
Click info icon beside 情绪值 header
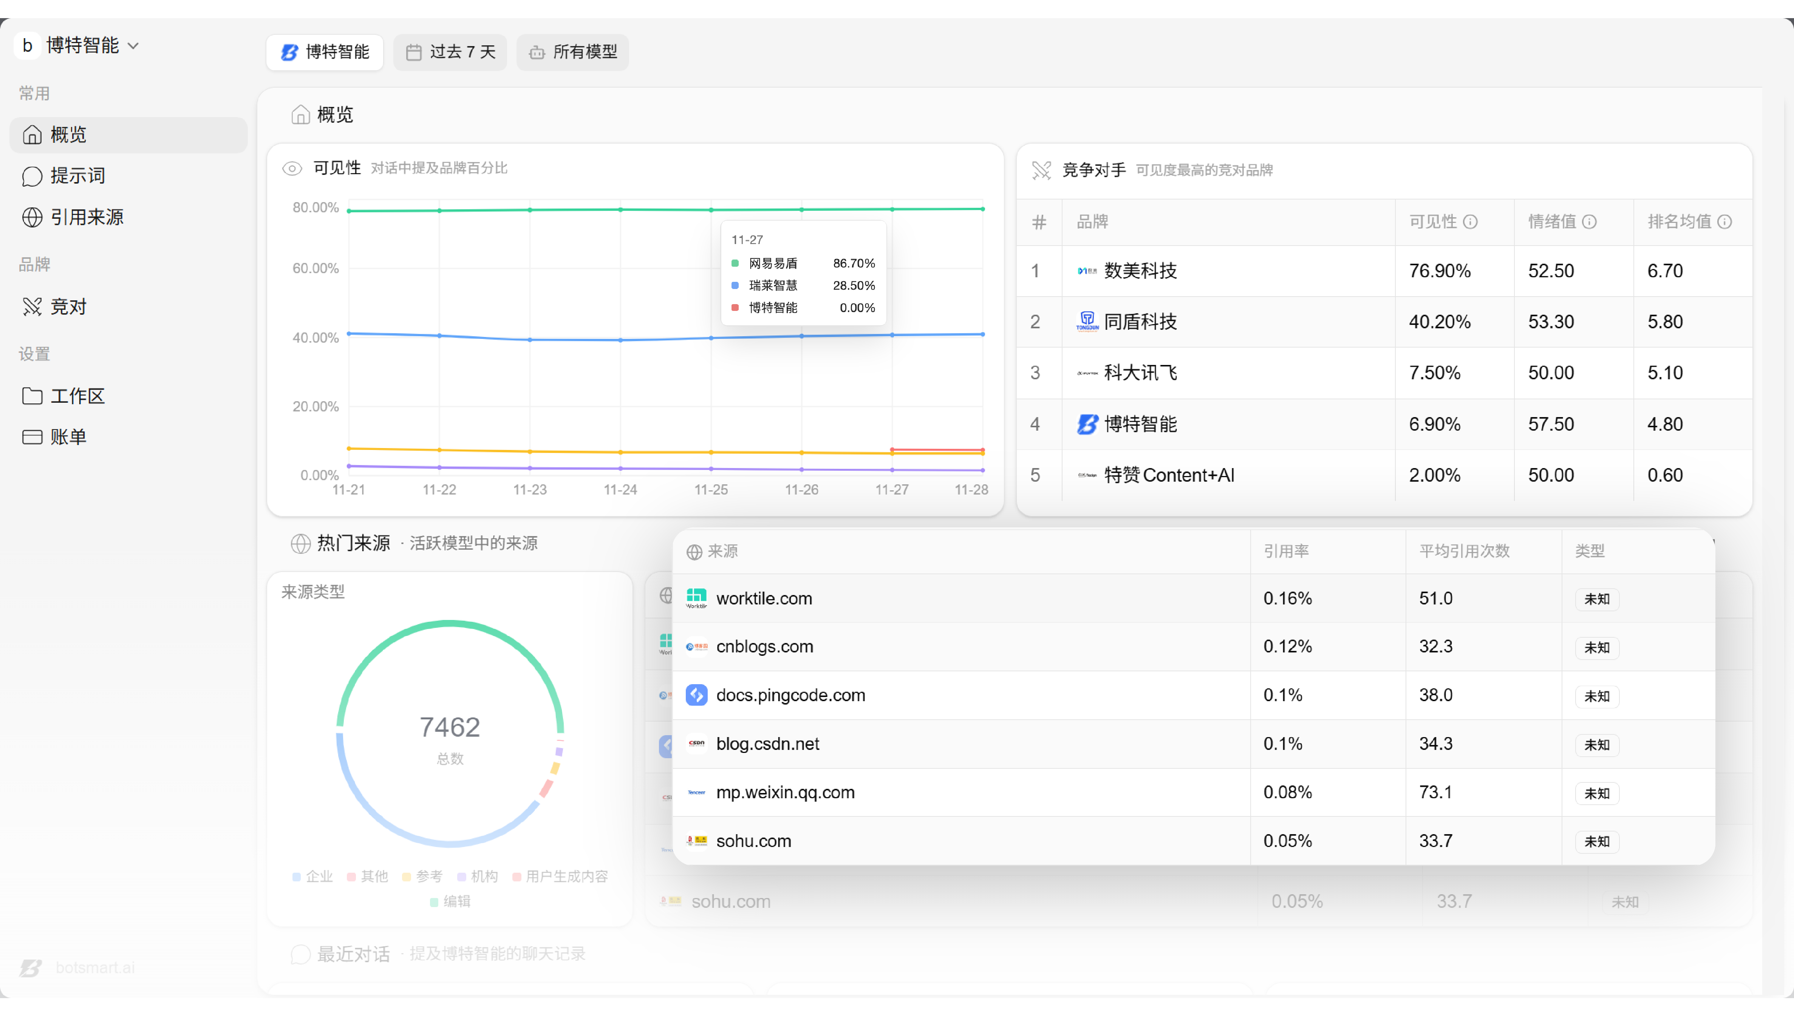click(x=1589, y=222)
